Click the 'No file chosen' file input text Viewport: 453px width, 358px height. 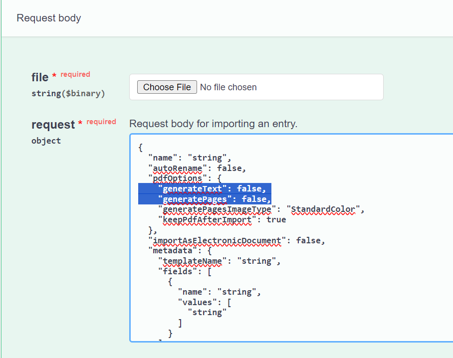[228, 87]
